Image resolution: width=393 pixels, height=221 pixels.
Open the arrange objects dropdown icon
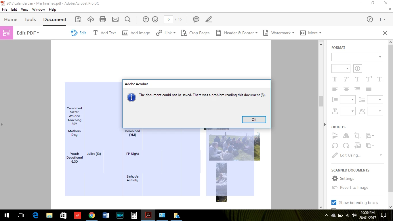pyautogui.click(x=370, y=145)
